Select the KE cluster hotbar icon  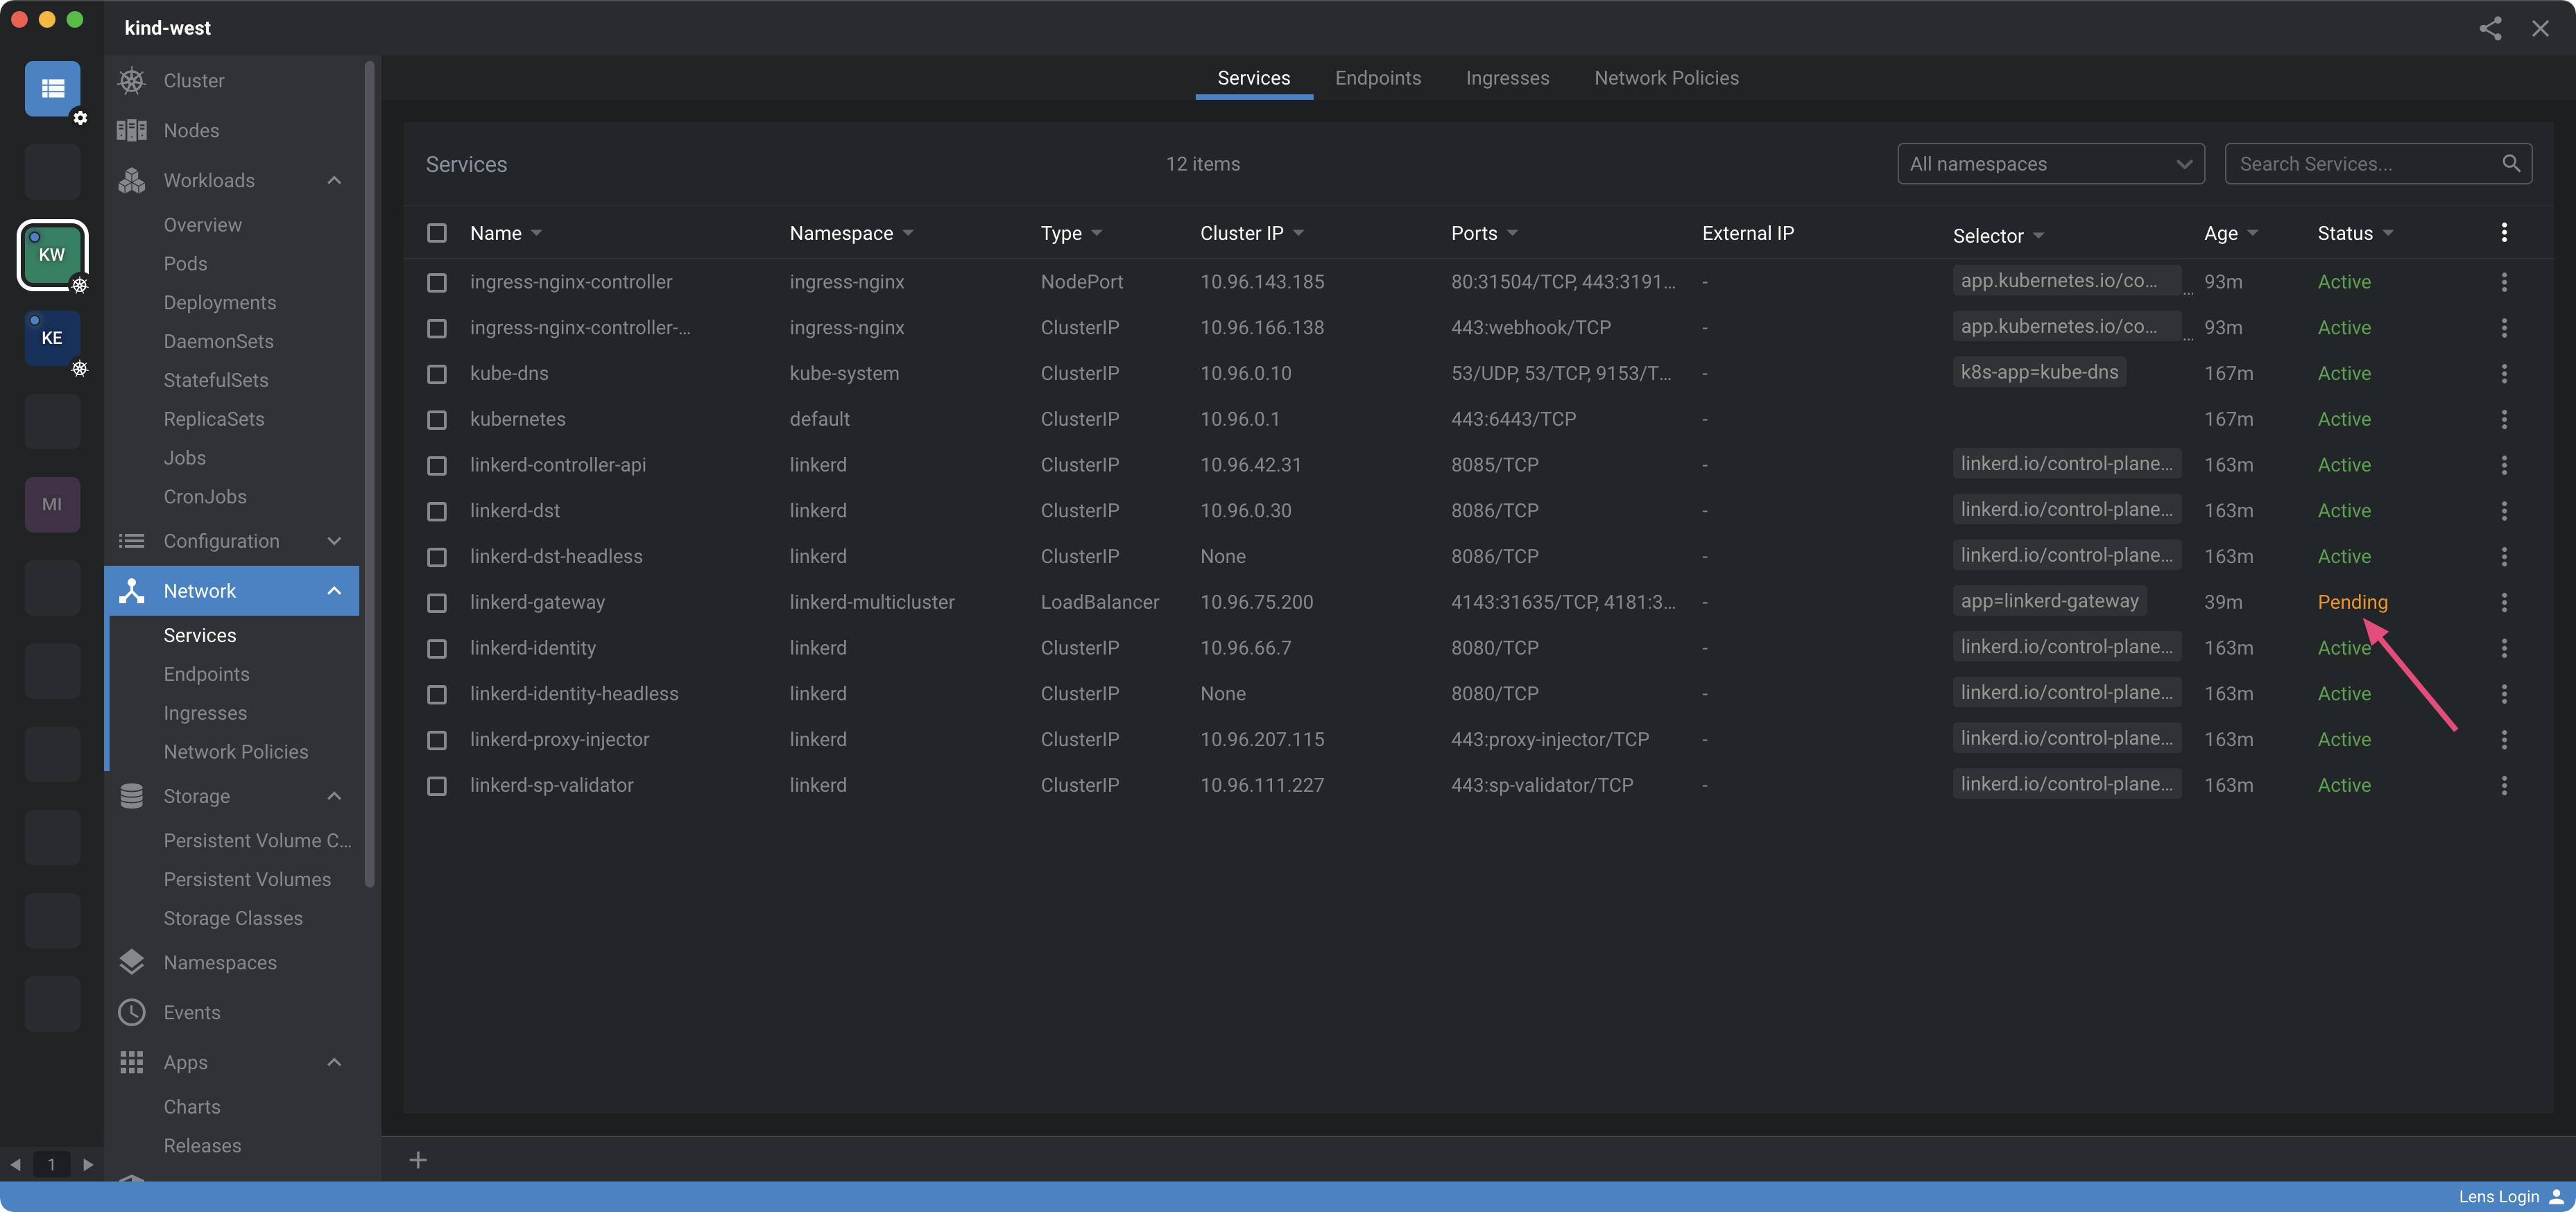coord(52,338)
